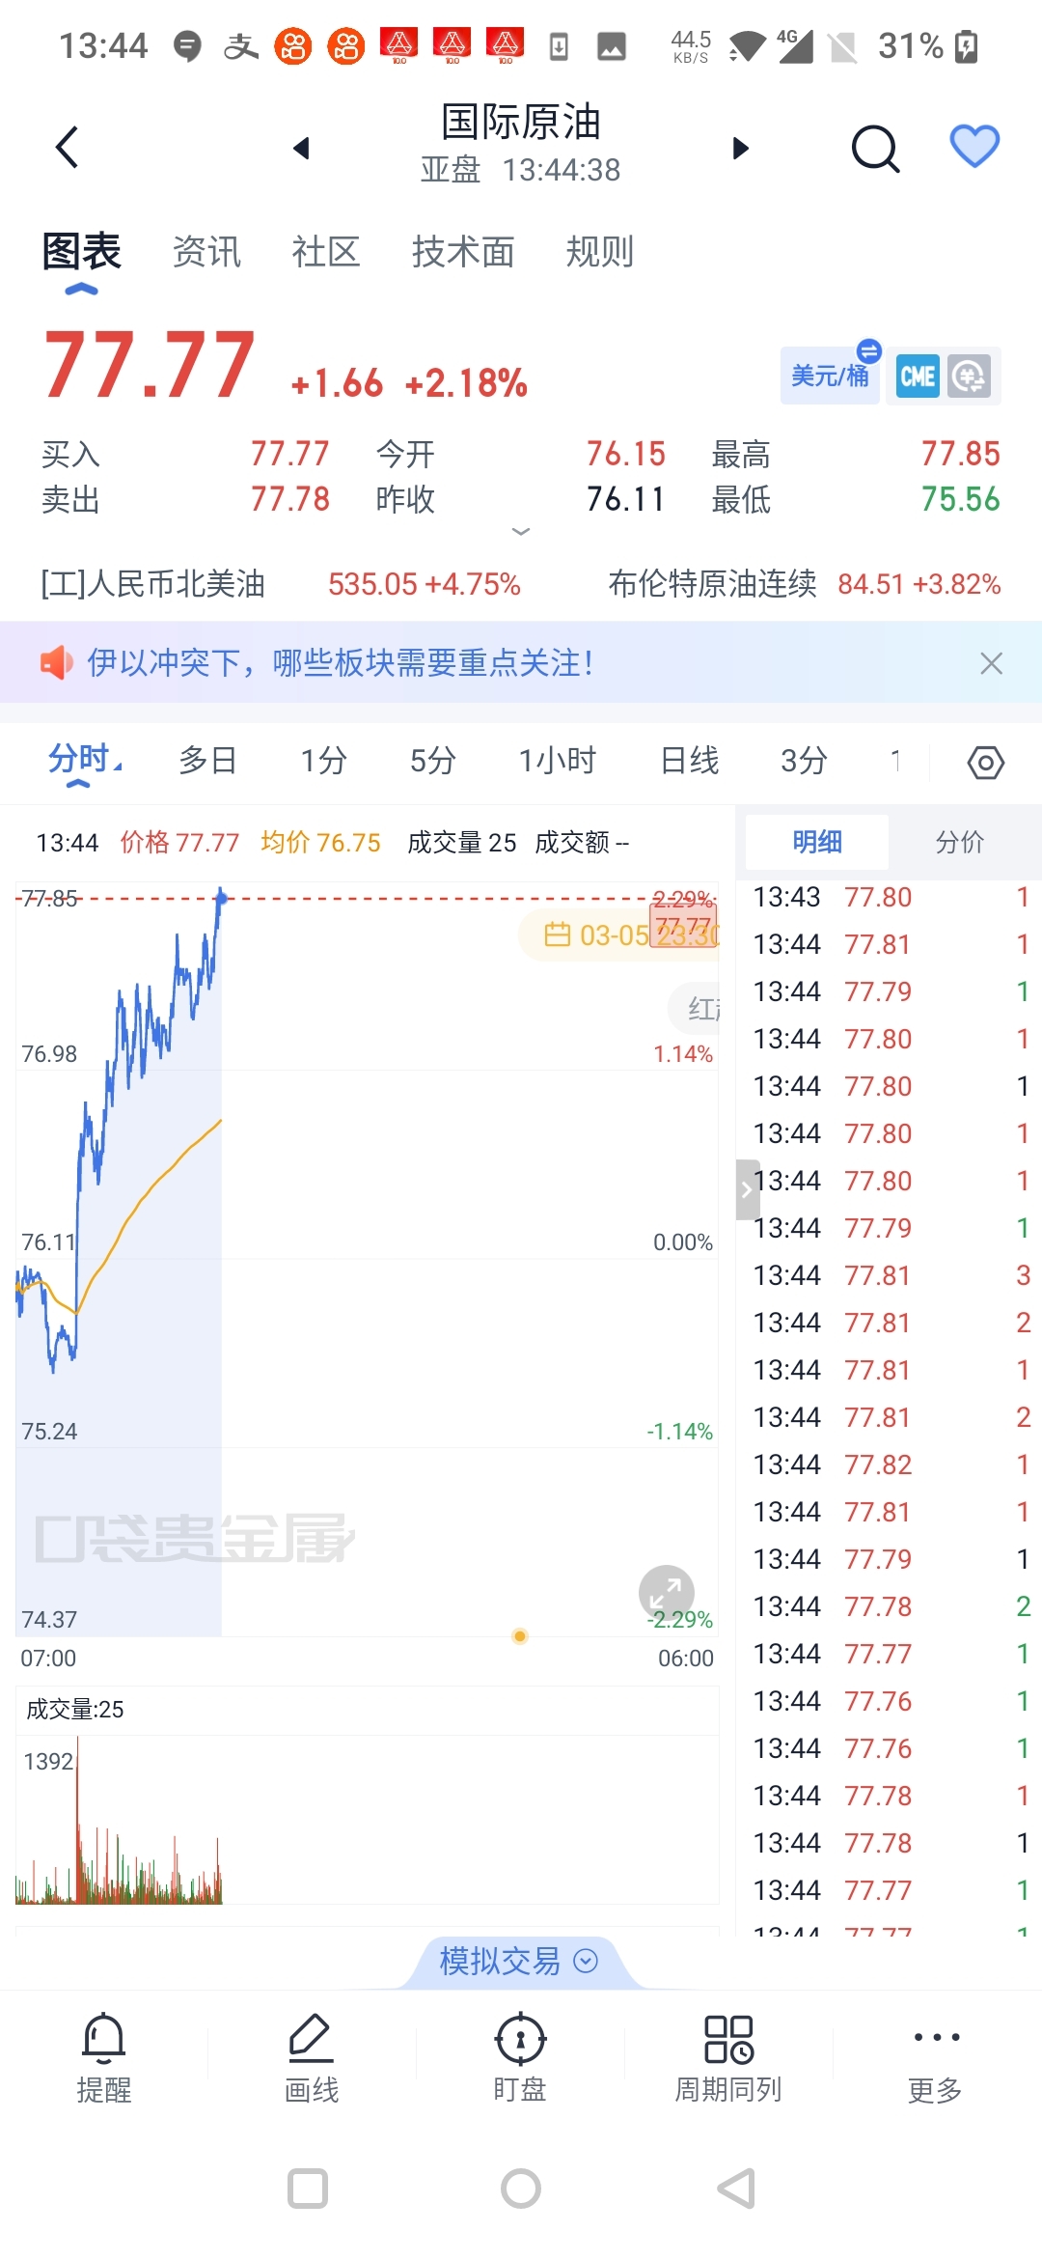Expand quote details chevron below prices
Viewport: 1042px width, 2259px height.
tap(521, 532)
